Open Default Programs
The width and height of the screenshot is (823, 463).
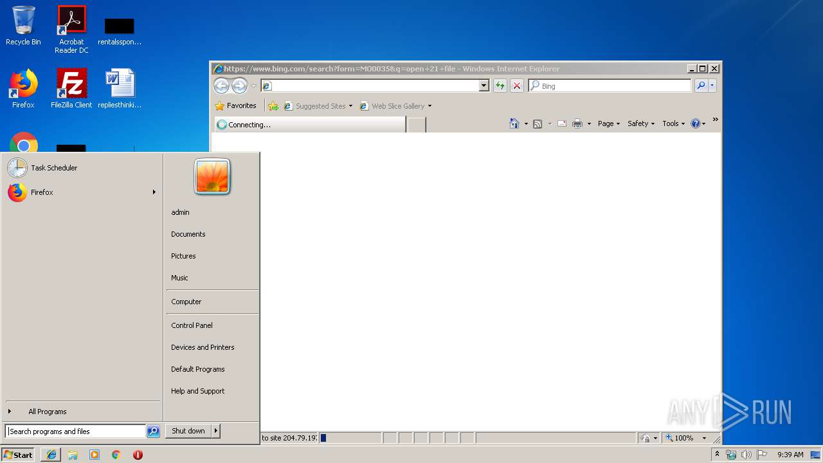click(x=198, y=369)
